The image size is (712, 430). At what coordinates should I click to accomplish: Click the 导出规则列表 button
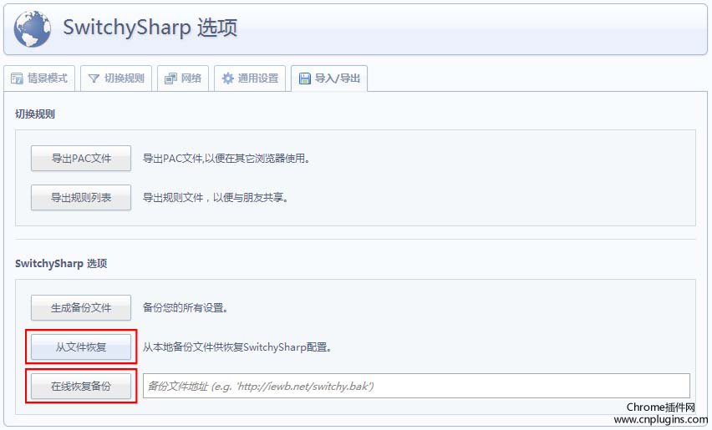pos(81,198)
